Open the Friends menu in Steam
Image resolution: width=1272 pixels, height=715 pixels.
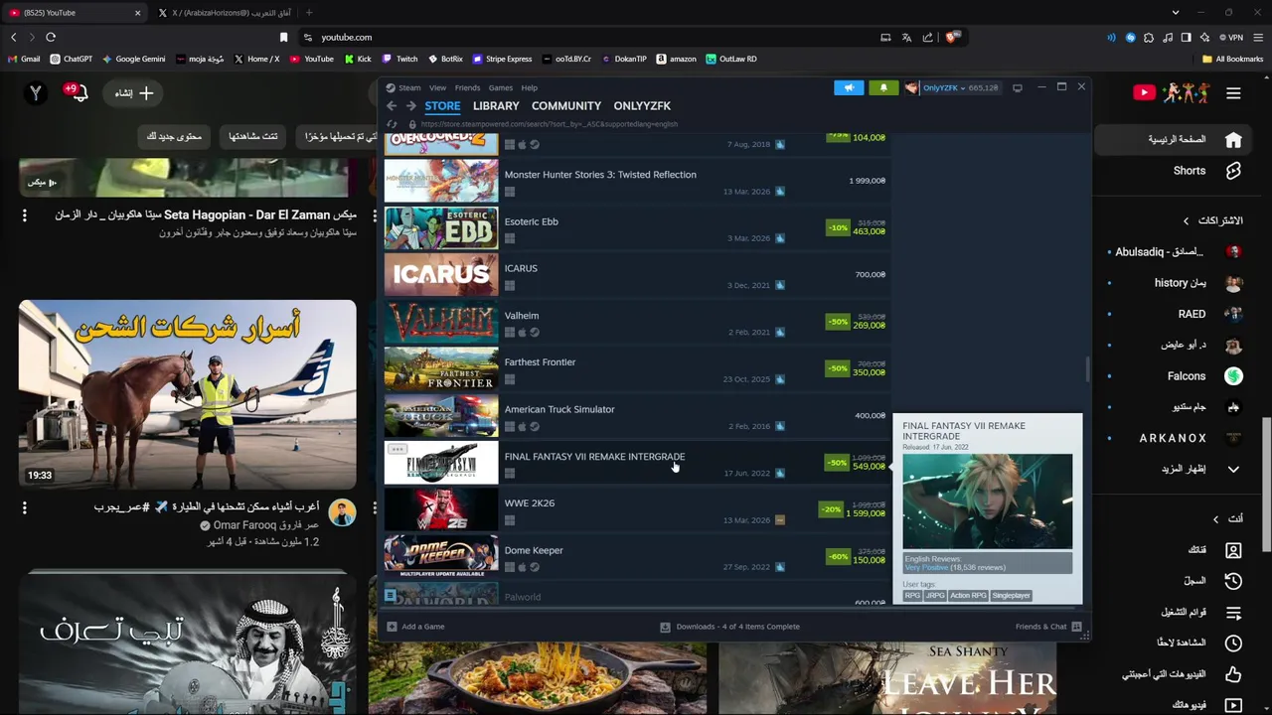point(467,87)
